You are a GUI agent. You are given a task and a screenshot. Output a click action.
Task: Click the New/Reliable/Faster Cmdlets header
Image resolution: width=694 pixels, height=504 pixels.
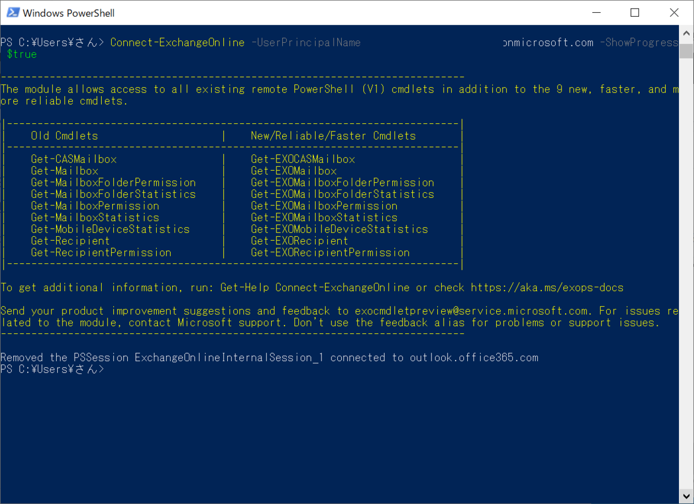click(333, 136)
